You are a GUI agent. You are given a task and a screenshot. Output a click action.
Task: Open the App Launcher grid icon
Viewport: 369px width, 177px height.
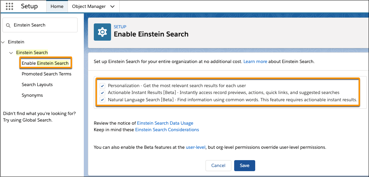coord(9,6)
